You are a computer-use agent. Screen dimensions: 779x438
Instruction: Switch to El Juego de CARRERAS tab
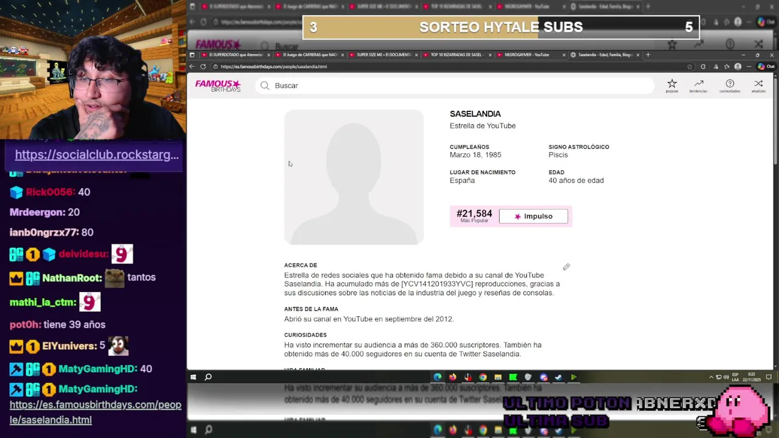click(309, 55)
